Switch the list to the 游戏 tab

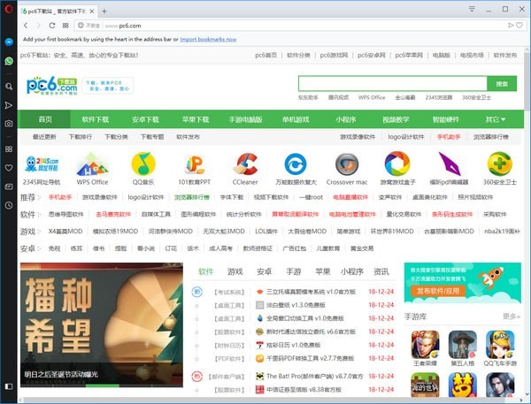pos(235,271)
